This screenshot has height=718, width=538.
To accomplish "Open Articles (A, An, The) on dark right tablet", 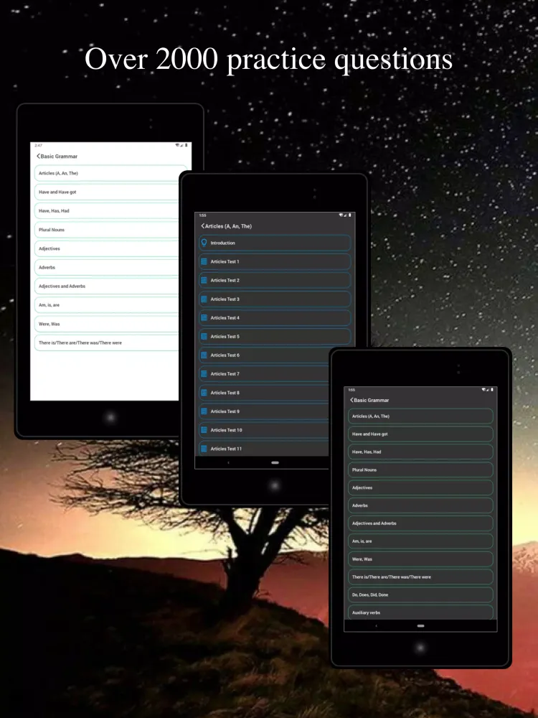I will click(420, 416).
